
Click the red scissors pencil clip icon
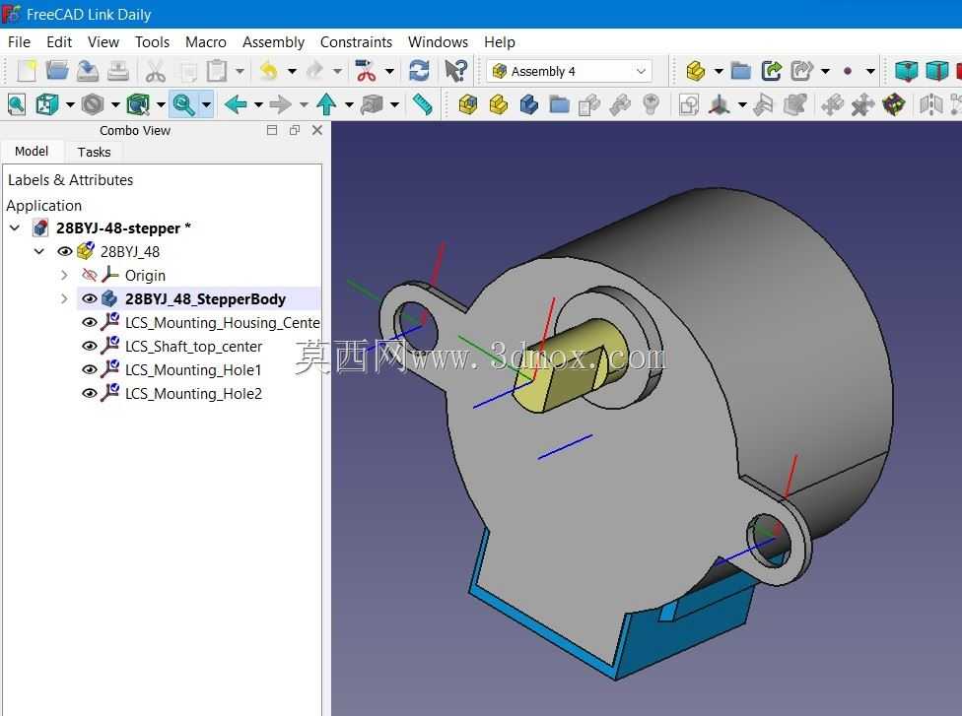tap(366, 71)
